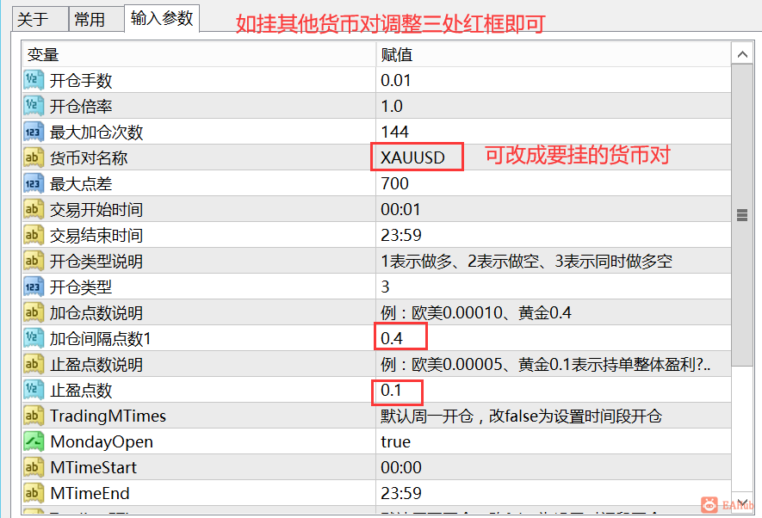This screenshot has height=518, width=762.
Task: Click the string icon beside 货币对名称
Action: [34, 157]
